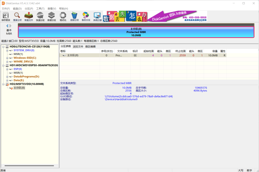Sort by the 容量 column header
Screen dimensions: 259x172
point(211,51)
